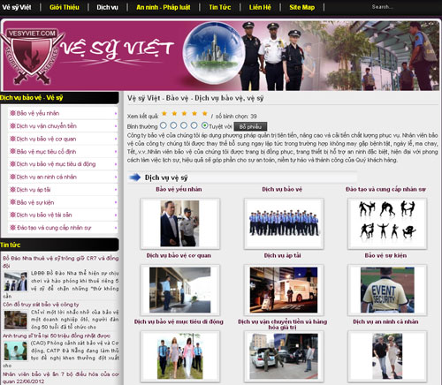
Task: Expand arrow at right of Dịch vụ bảo vệ tài sản
Action: (x=116, y=215)
